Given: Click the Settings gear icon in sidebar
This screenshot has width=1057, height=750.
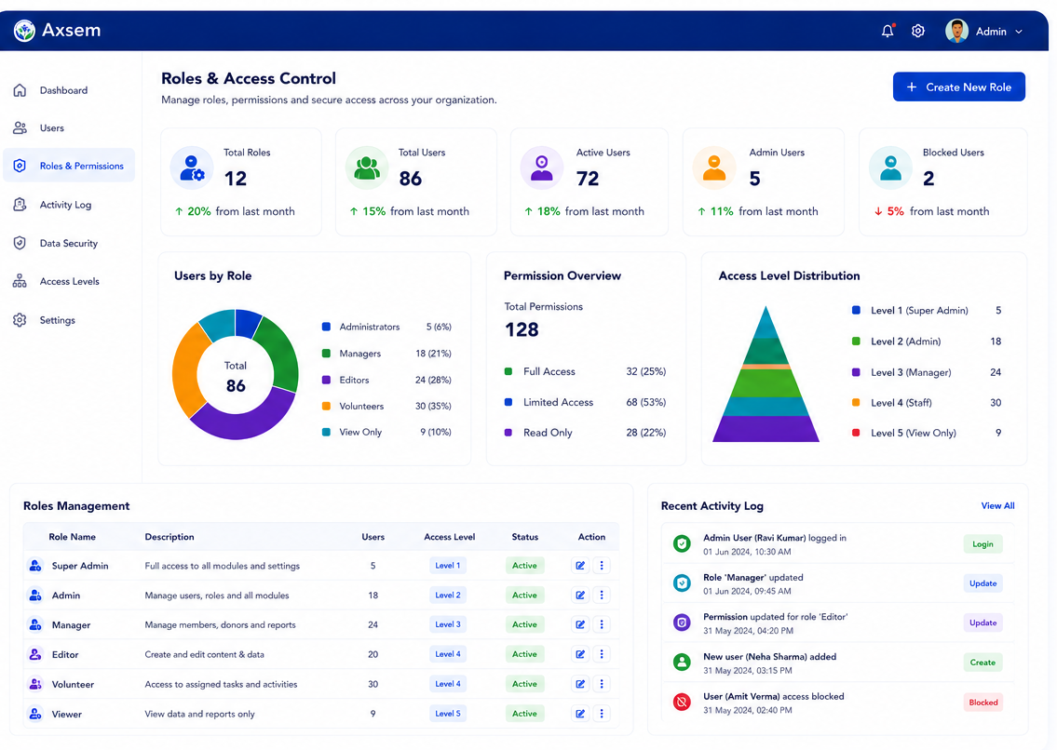Looking at the screenshot, I should 20,320.
